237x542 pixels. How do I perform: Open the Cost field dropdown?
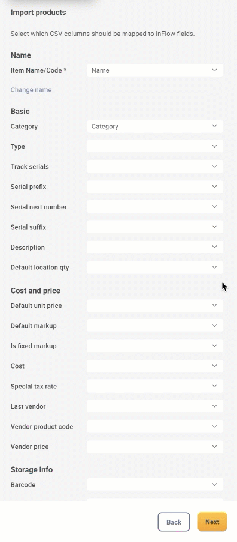[x=155, y=366]
